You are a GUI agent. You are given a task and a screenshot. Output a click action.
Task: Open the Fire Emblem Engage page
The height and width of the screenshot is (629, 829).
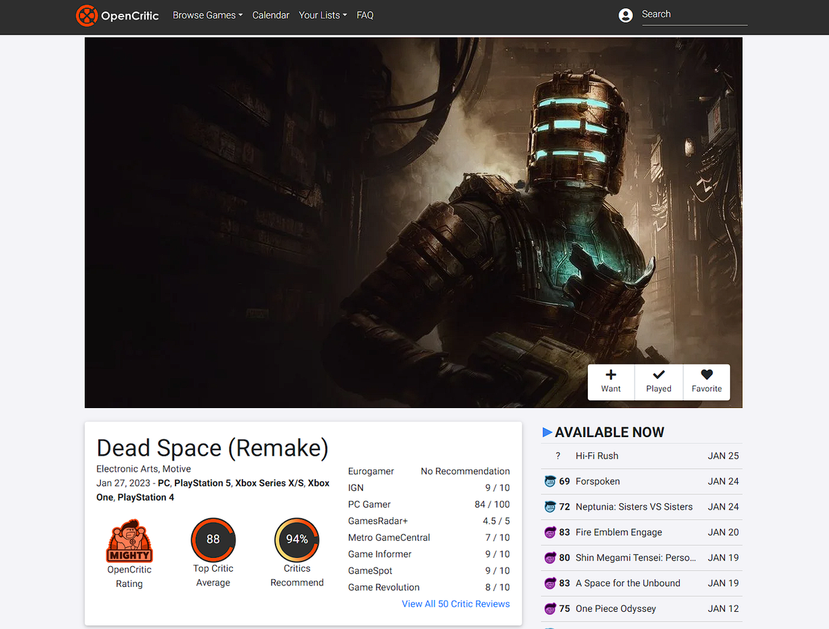point(619,532)
